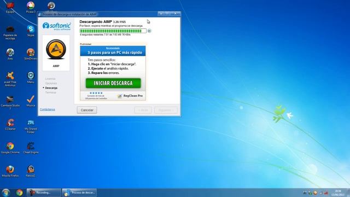Image resolution: width=350 pixels, height=197 pixels.
Task: Click the AIMP logo in installer
Action: [x=56, y=49]
